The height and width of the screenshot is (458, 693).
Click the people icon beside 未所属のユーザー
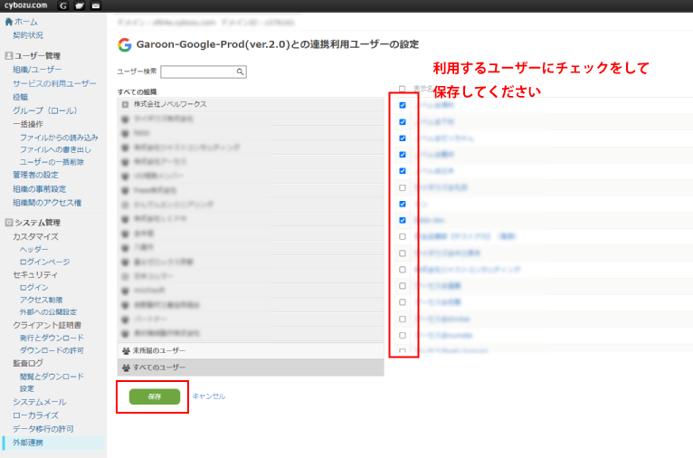tap(126, 350)
